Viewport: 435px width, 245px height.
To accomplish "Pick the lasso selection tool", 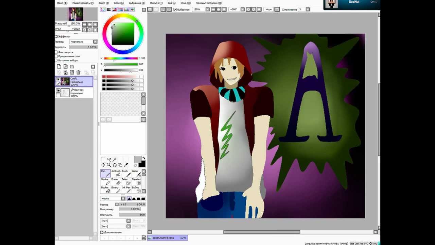I will click(109, 159).
